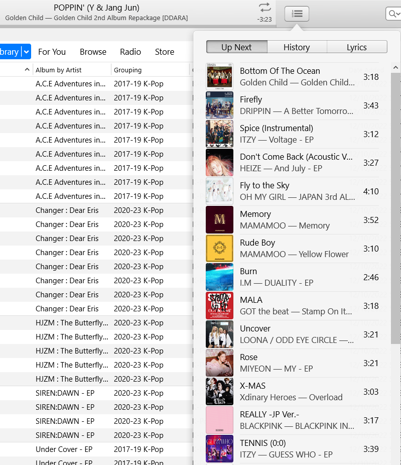This screenshot has height=465, width=401.
Task: Select the Up Next tab
Action: click(236, 47)
